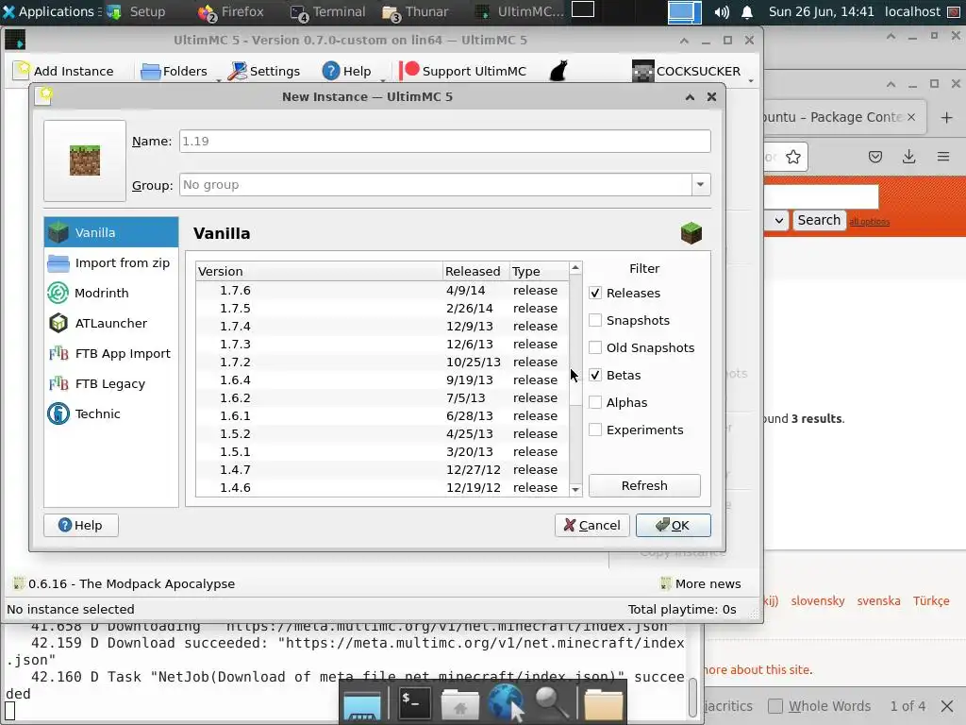Switch to Terminal in the taskbar

click(327, 11)
